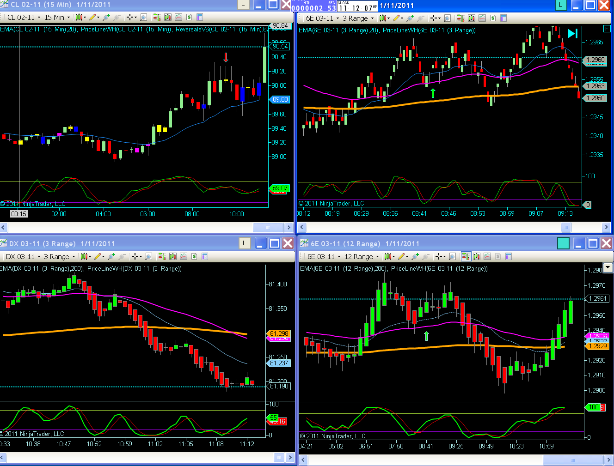Click right scroll arrow under DX 03-11 chart
The width and height of the screenshot is (614, 466).
(290, 458)
